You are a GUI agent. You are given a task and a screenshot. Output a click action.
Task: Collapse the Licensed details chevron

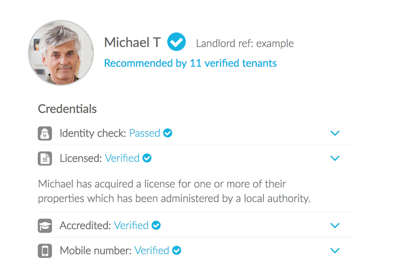(x=335, y=159)
